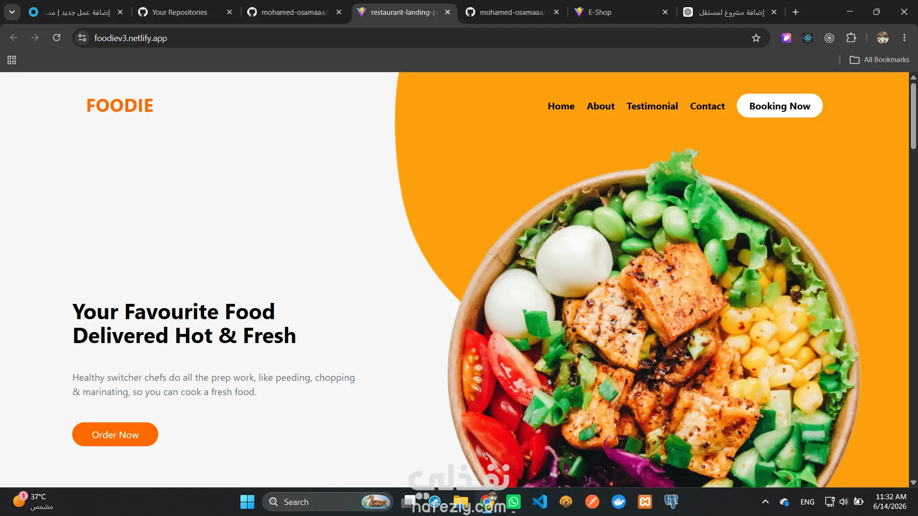918x516 pixels.
Task: Switch to Chrome on the taskbar
Action: pos(487,502)
